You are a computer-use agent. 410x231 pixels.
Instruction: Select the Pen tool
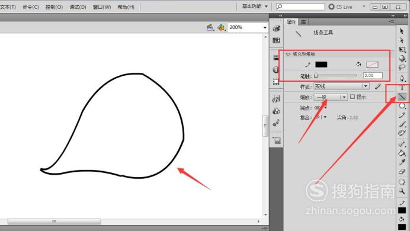[402, 78]
